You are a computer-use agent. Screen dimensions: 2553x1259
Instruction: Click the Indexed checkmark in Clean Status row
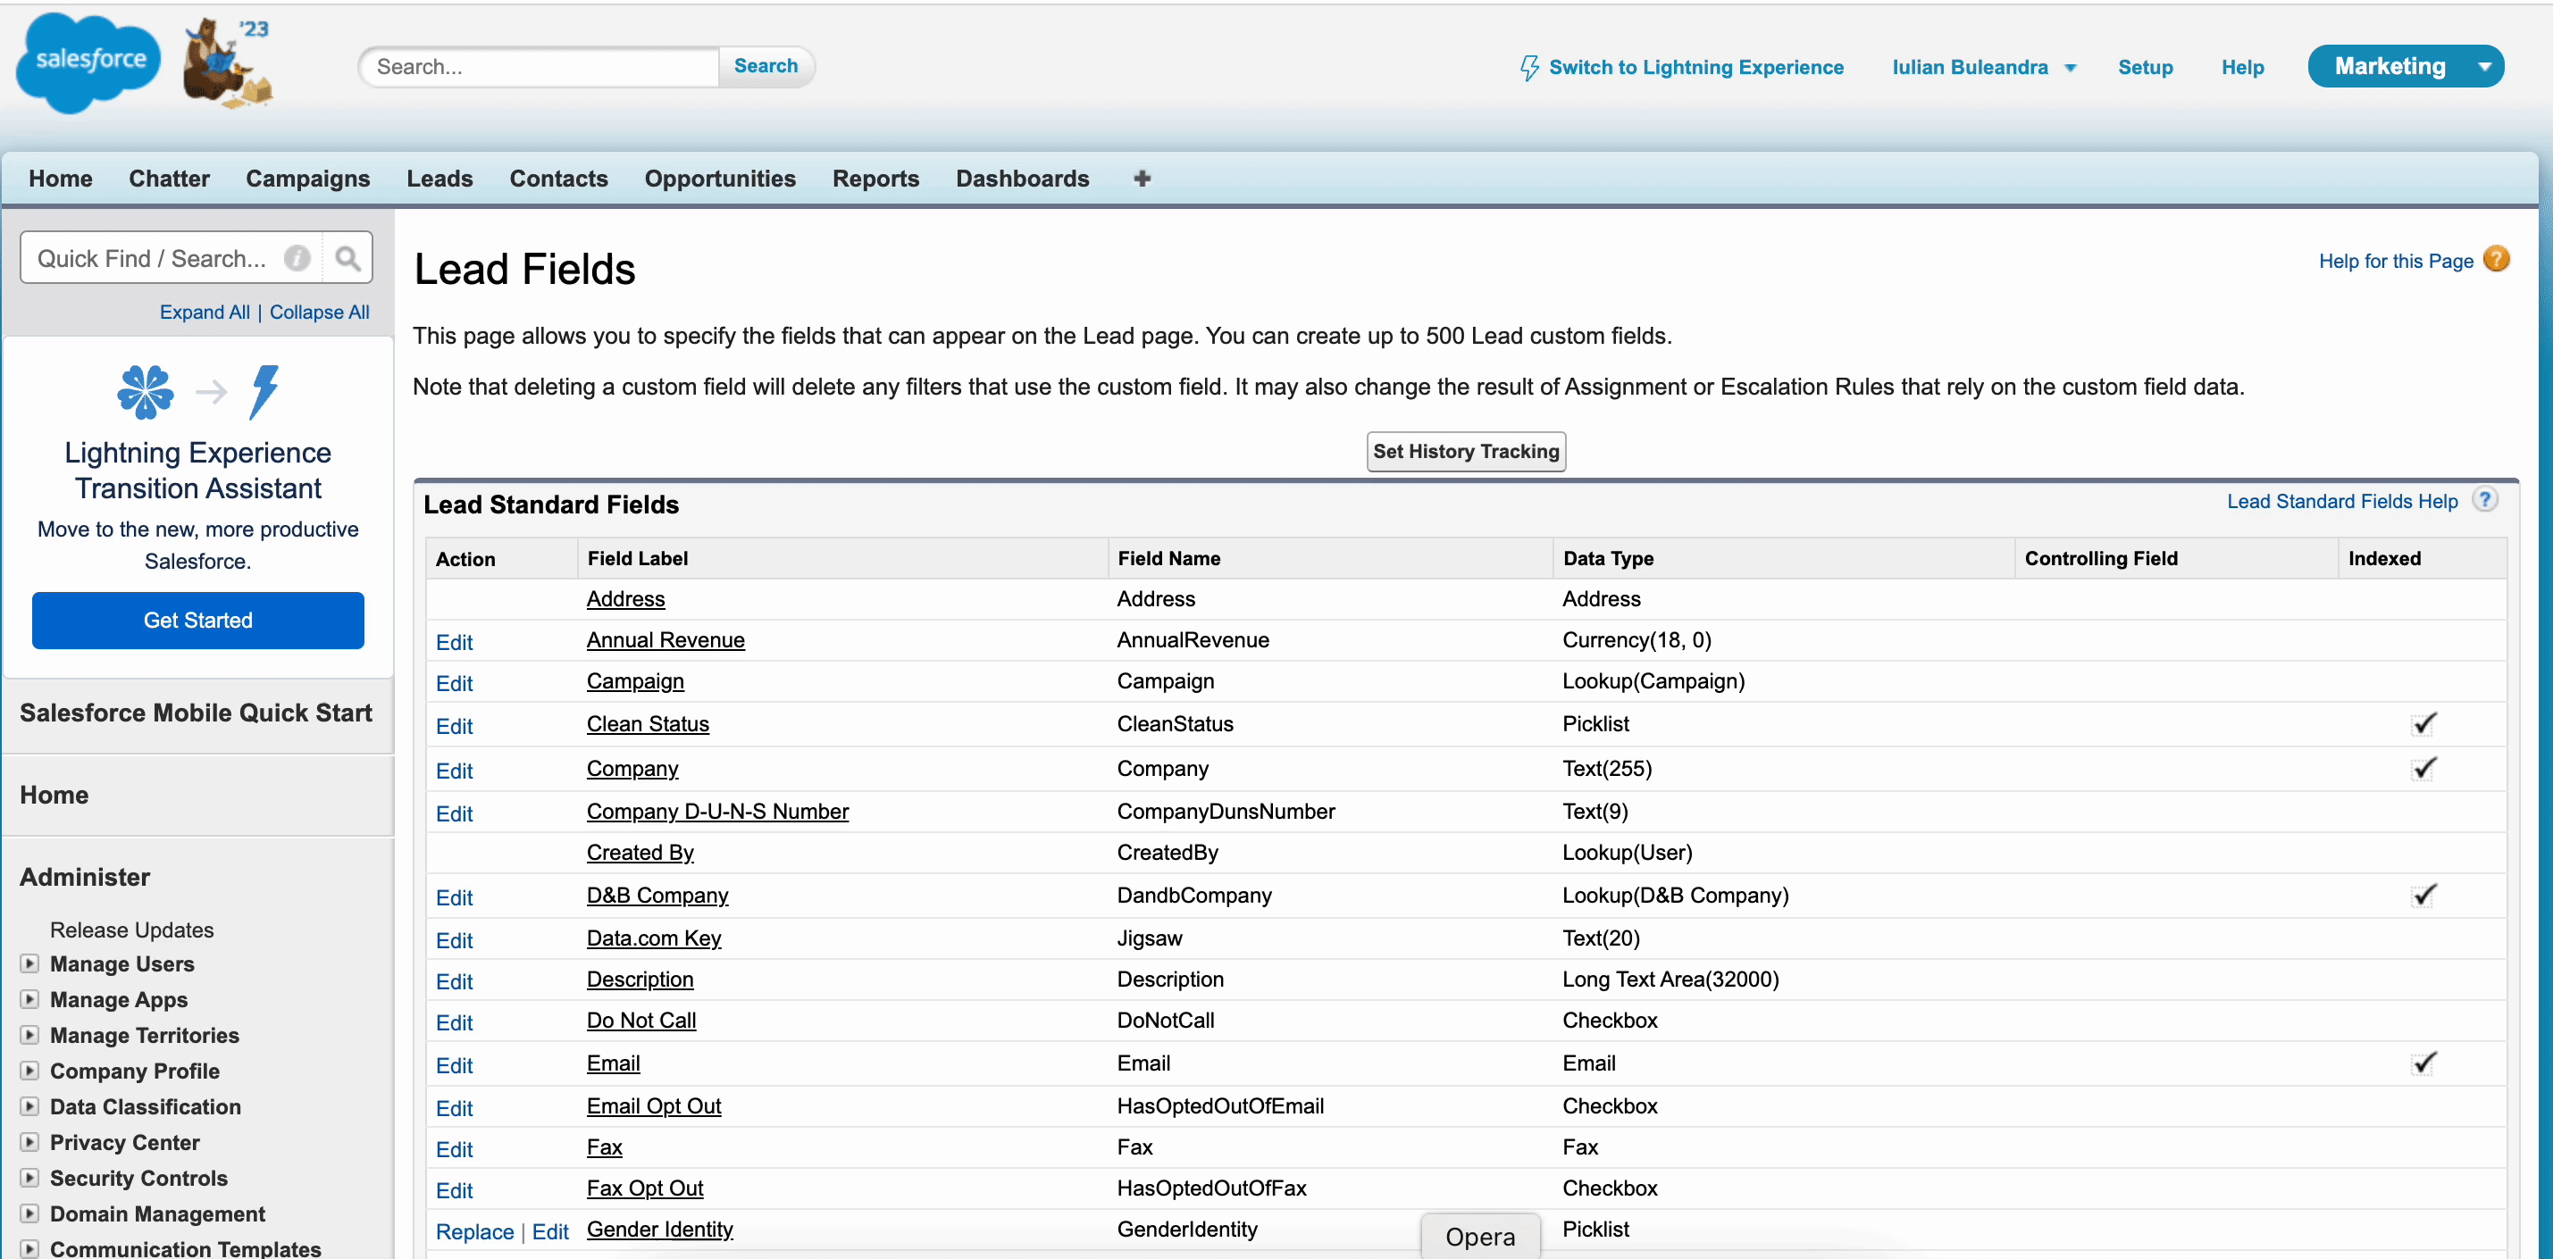pos(2423,724)
